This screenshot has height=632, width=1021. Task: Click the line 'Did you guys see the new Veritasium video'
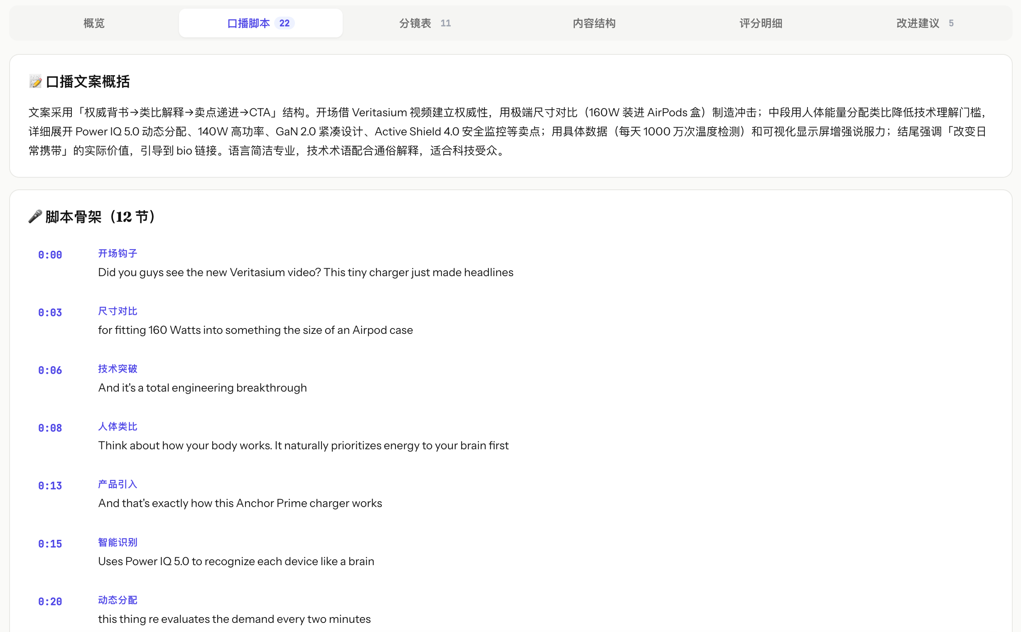click(306, 272)
